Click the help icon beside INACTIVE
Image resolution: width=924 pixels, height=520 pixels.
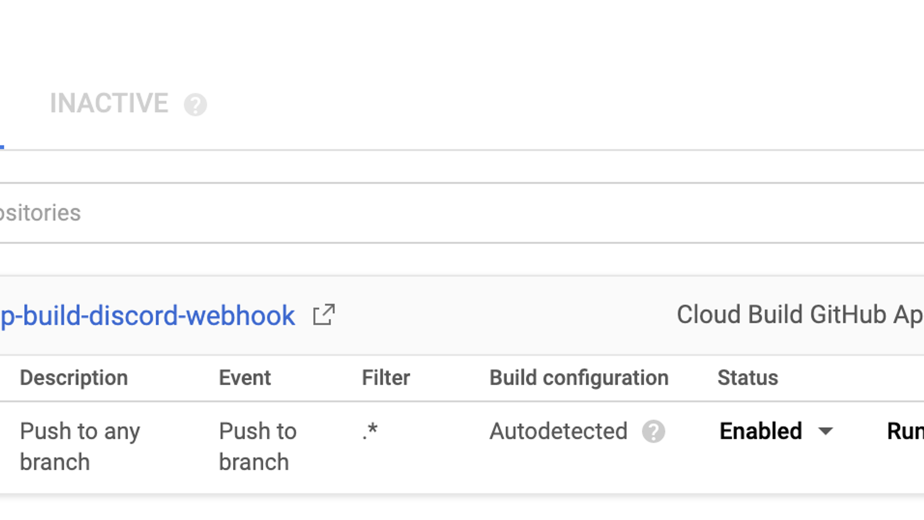195,105
